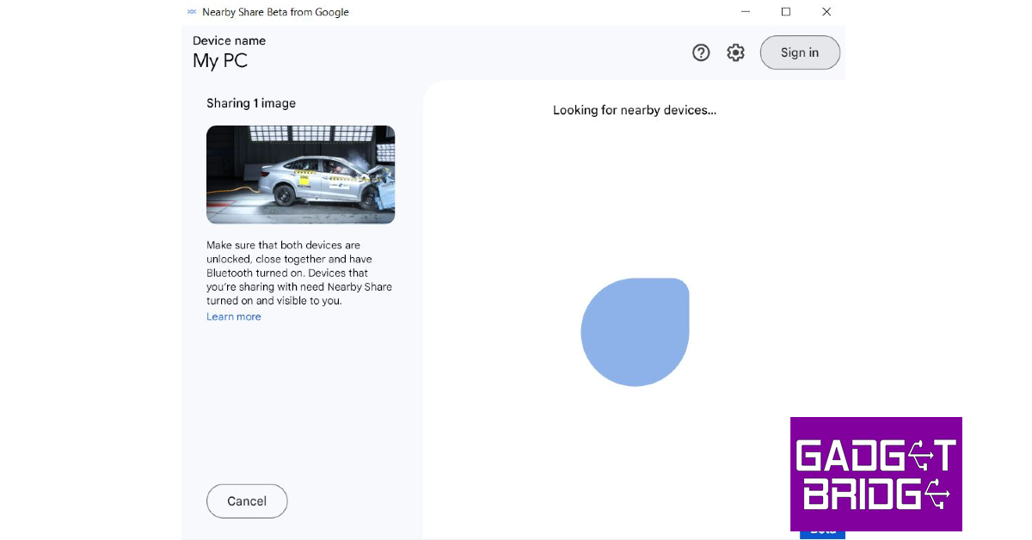Click the My PC device name
This screenshot has height=540, width=1032.
(x=220, y=61)
